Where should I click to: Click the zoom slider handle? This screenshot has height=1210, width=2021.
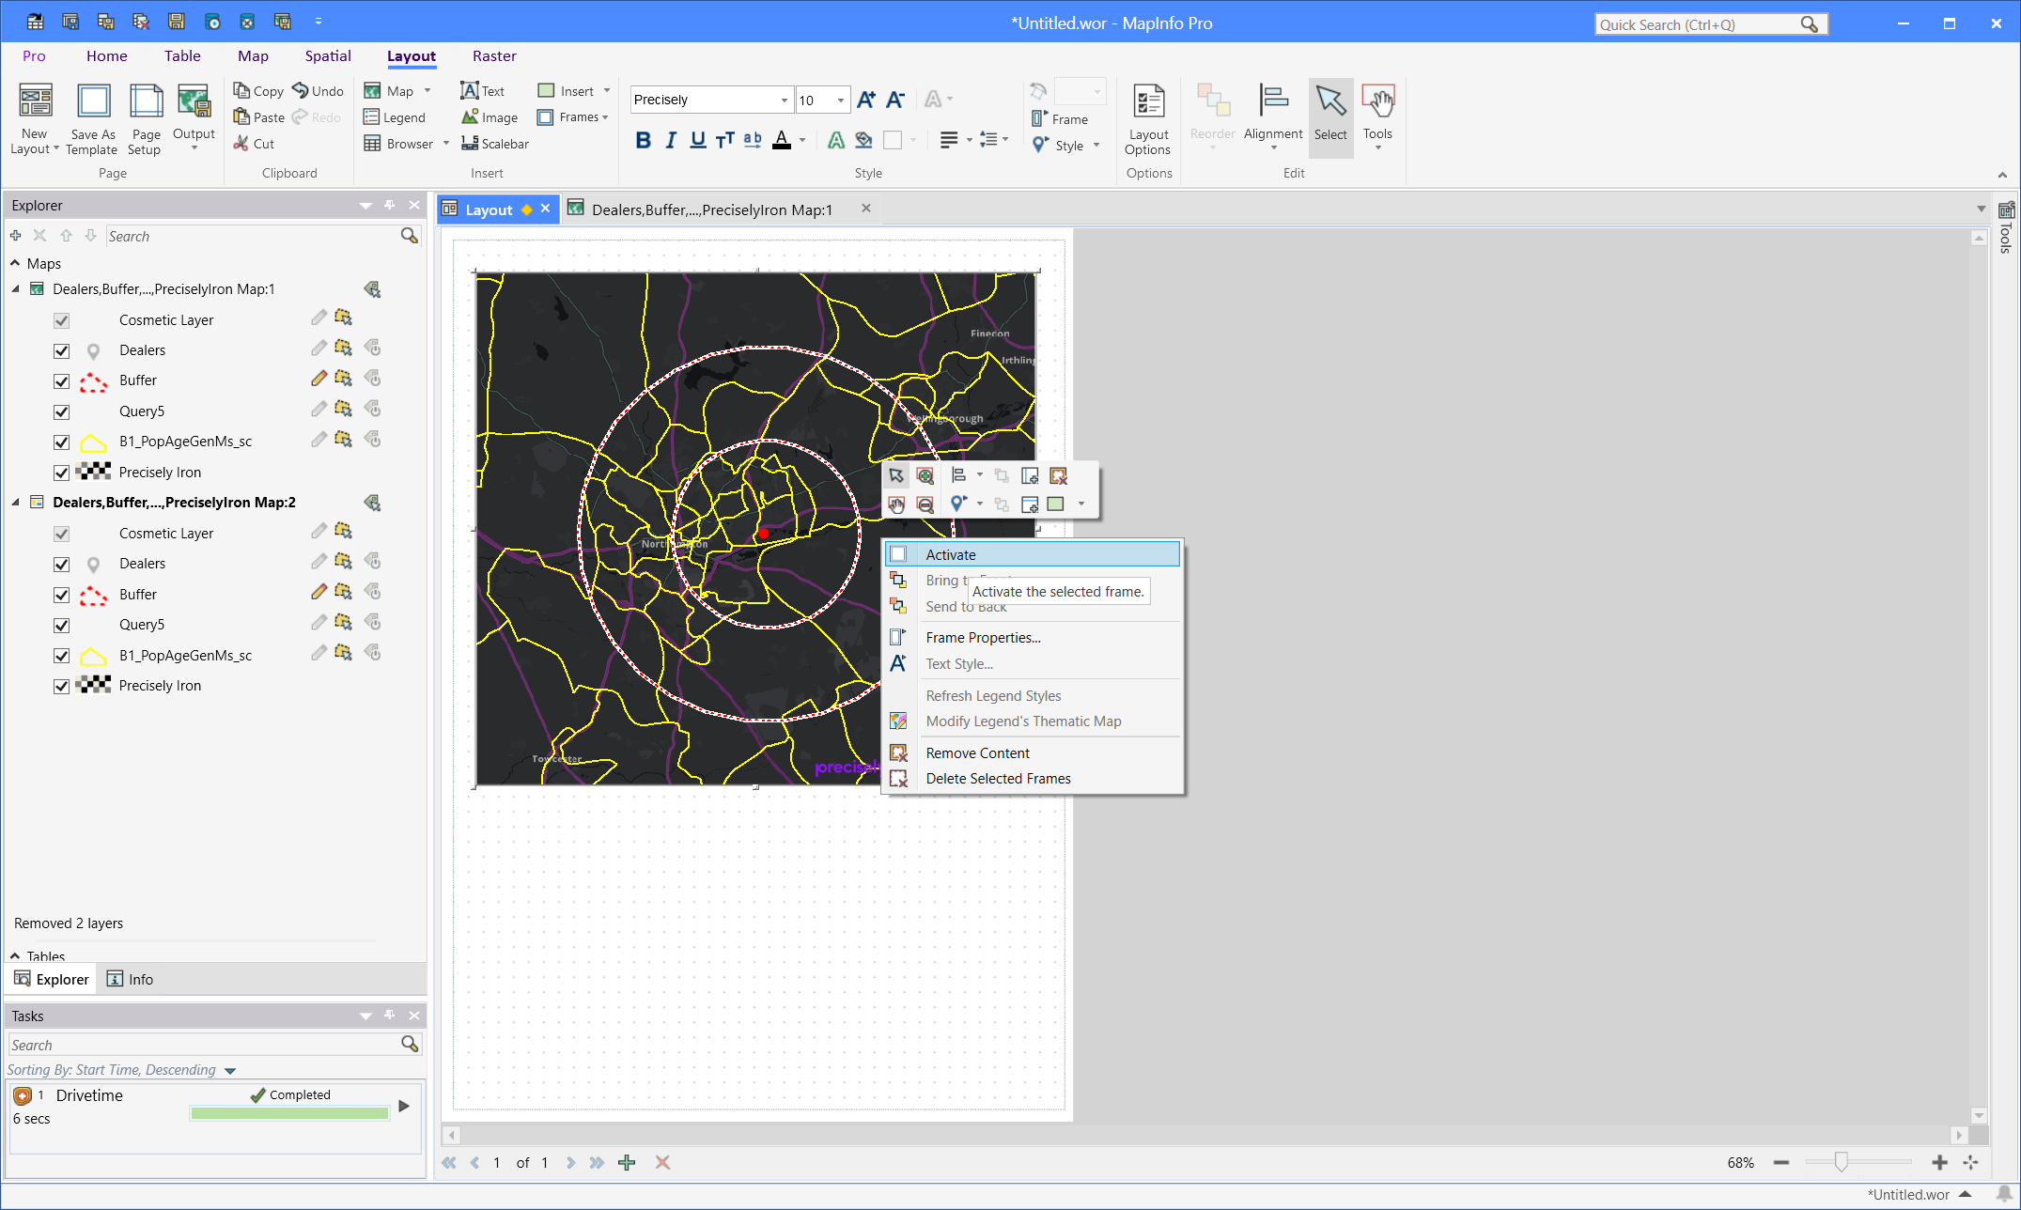(1841, 1163)
